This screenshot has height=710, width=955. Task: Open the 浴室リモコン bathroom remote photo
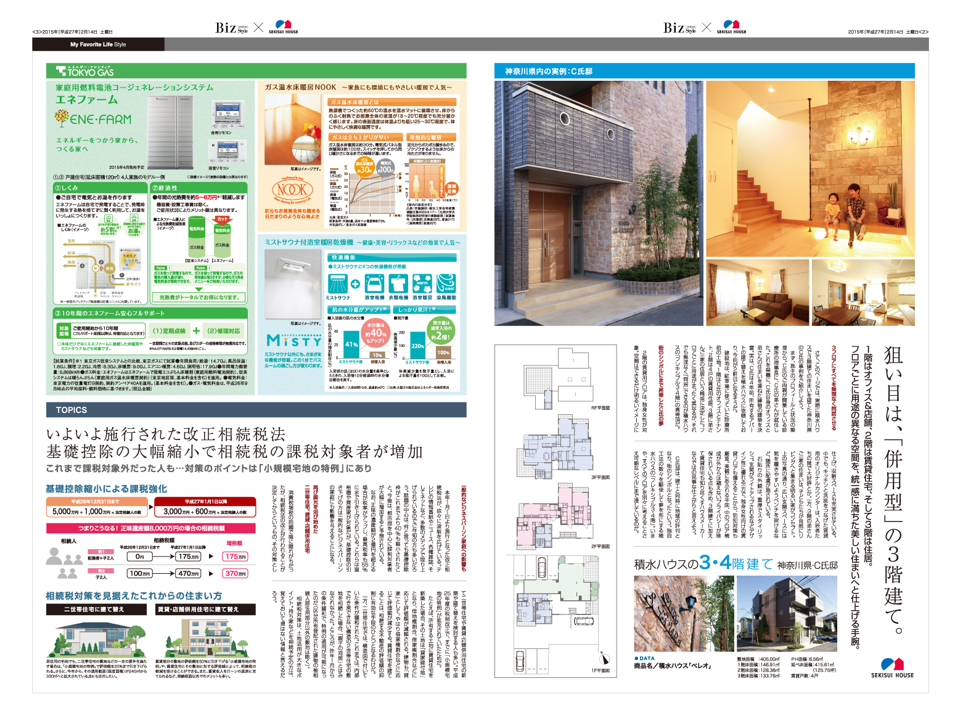pyautogui.click(x=227, y=152)
